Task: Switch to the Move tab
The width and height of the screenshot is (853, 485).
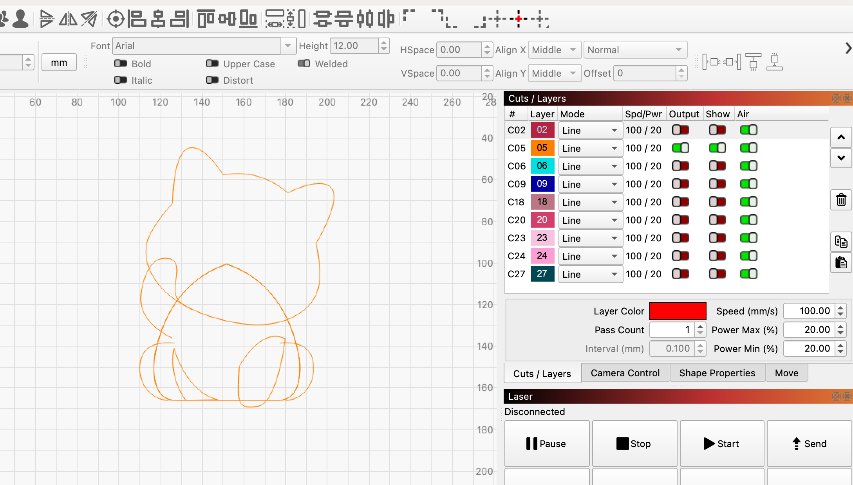Action: 786,373
